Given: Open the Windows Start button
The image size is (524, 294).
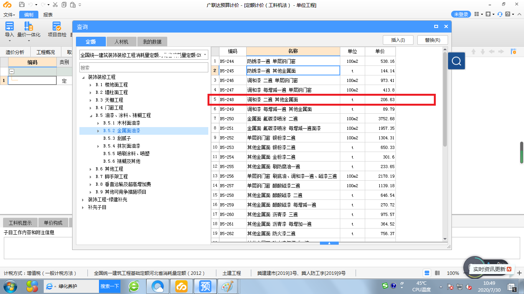Looking at the screenshot, I should point(10,286).
